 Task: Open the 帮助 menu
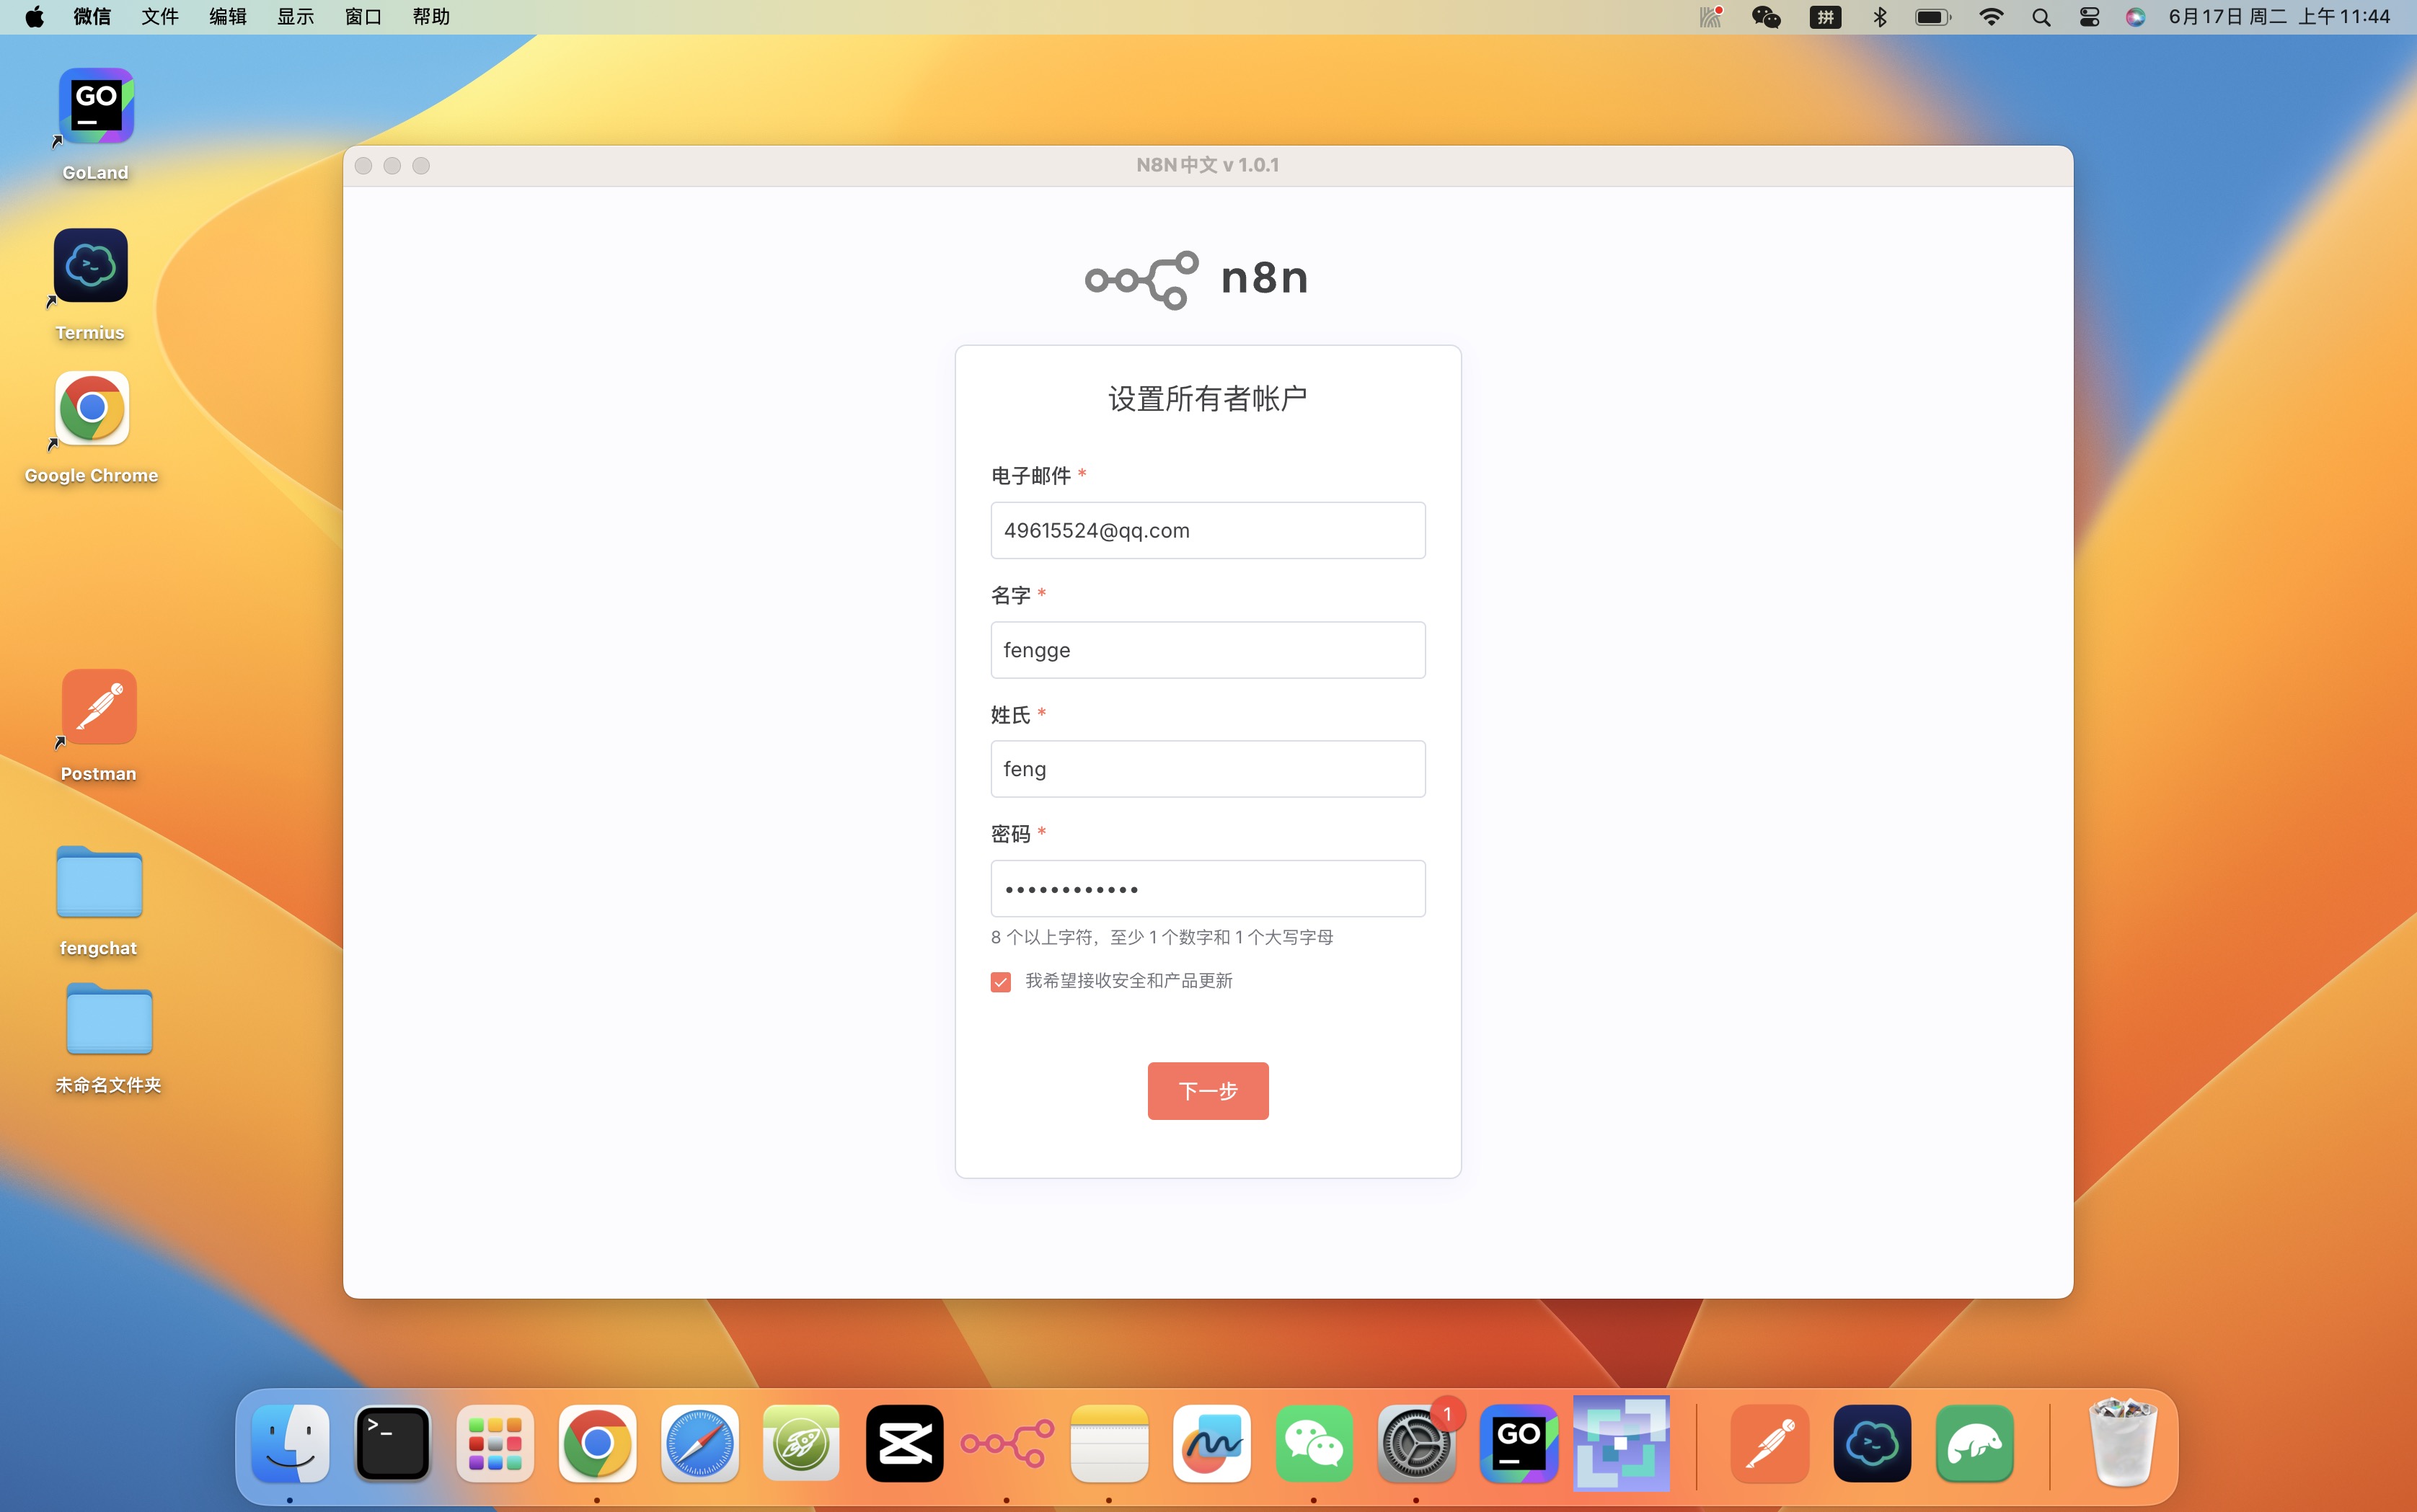431,17
